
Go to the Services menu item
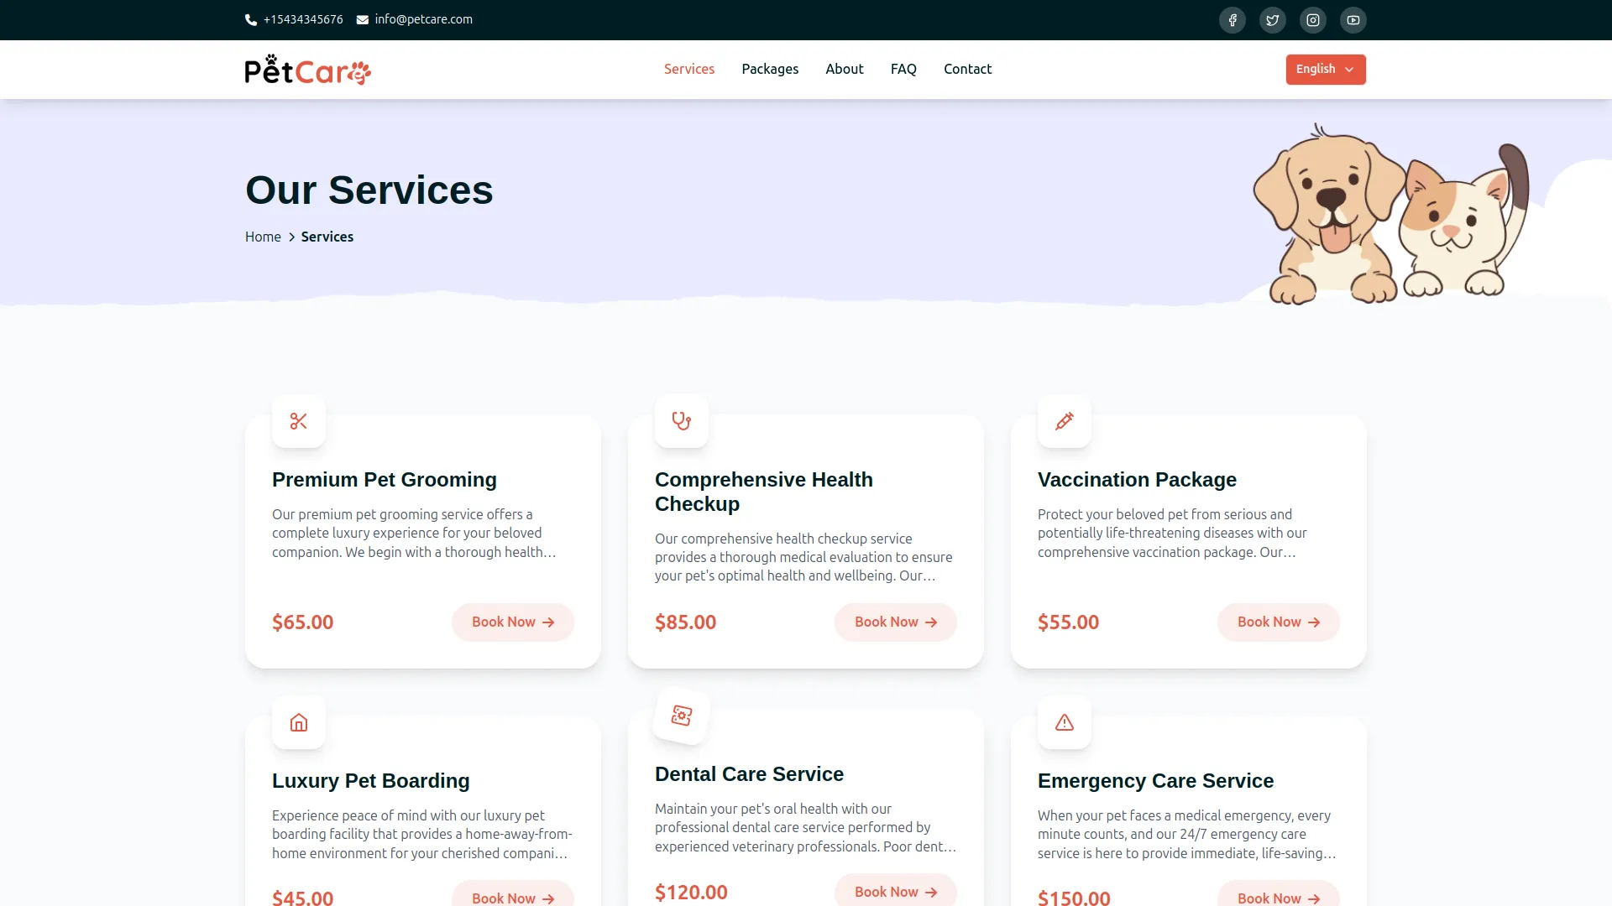click(x=689, y=70)
